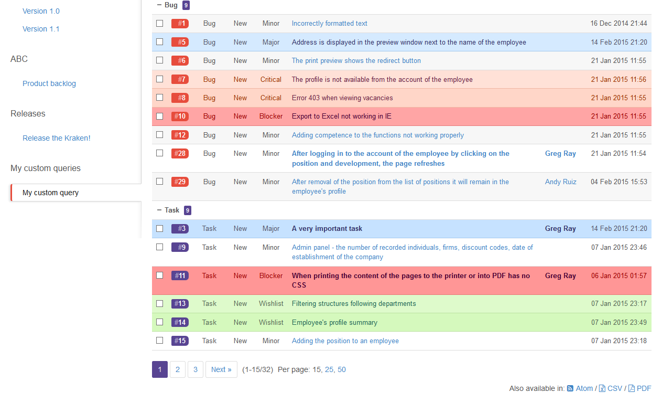662x403 pixels.
Task: Click the Greg Ray assignee on issue #28
Action: click(560, 154)
